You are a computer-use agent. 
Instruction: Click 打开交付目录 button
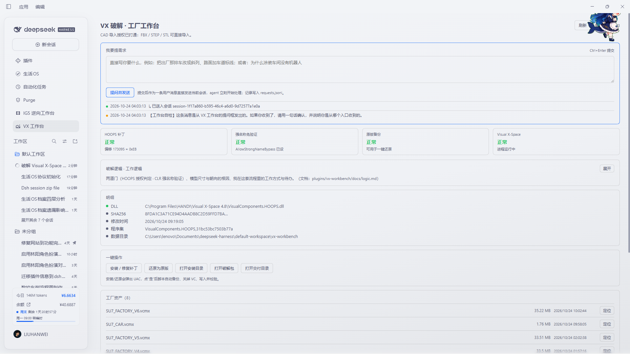point(257,268)
